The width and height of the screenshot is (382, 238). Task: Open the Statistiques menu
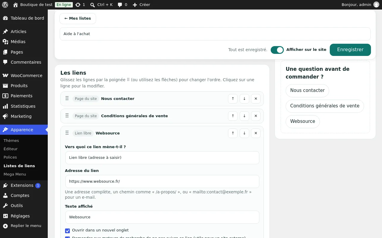click(24, 106)
